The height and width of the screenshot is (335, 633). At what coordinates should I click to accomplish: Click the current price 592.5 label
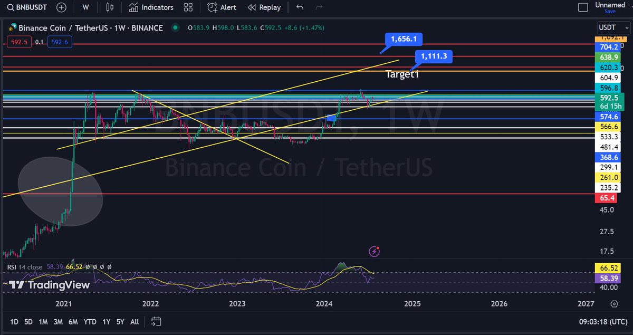coord(608,98)
